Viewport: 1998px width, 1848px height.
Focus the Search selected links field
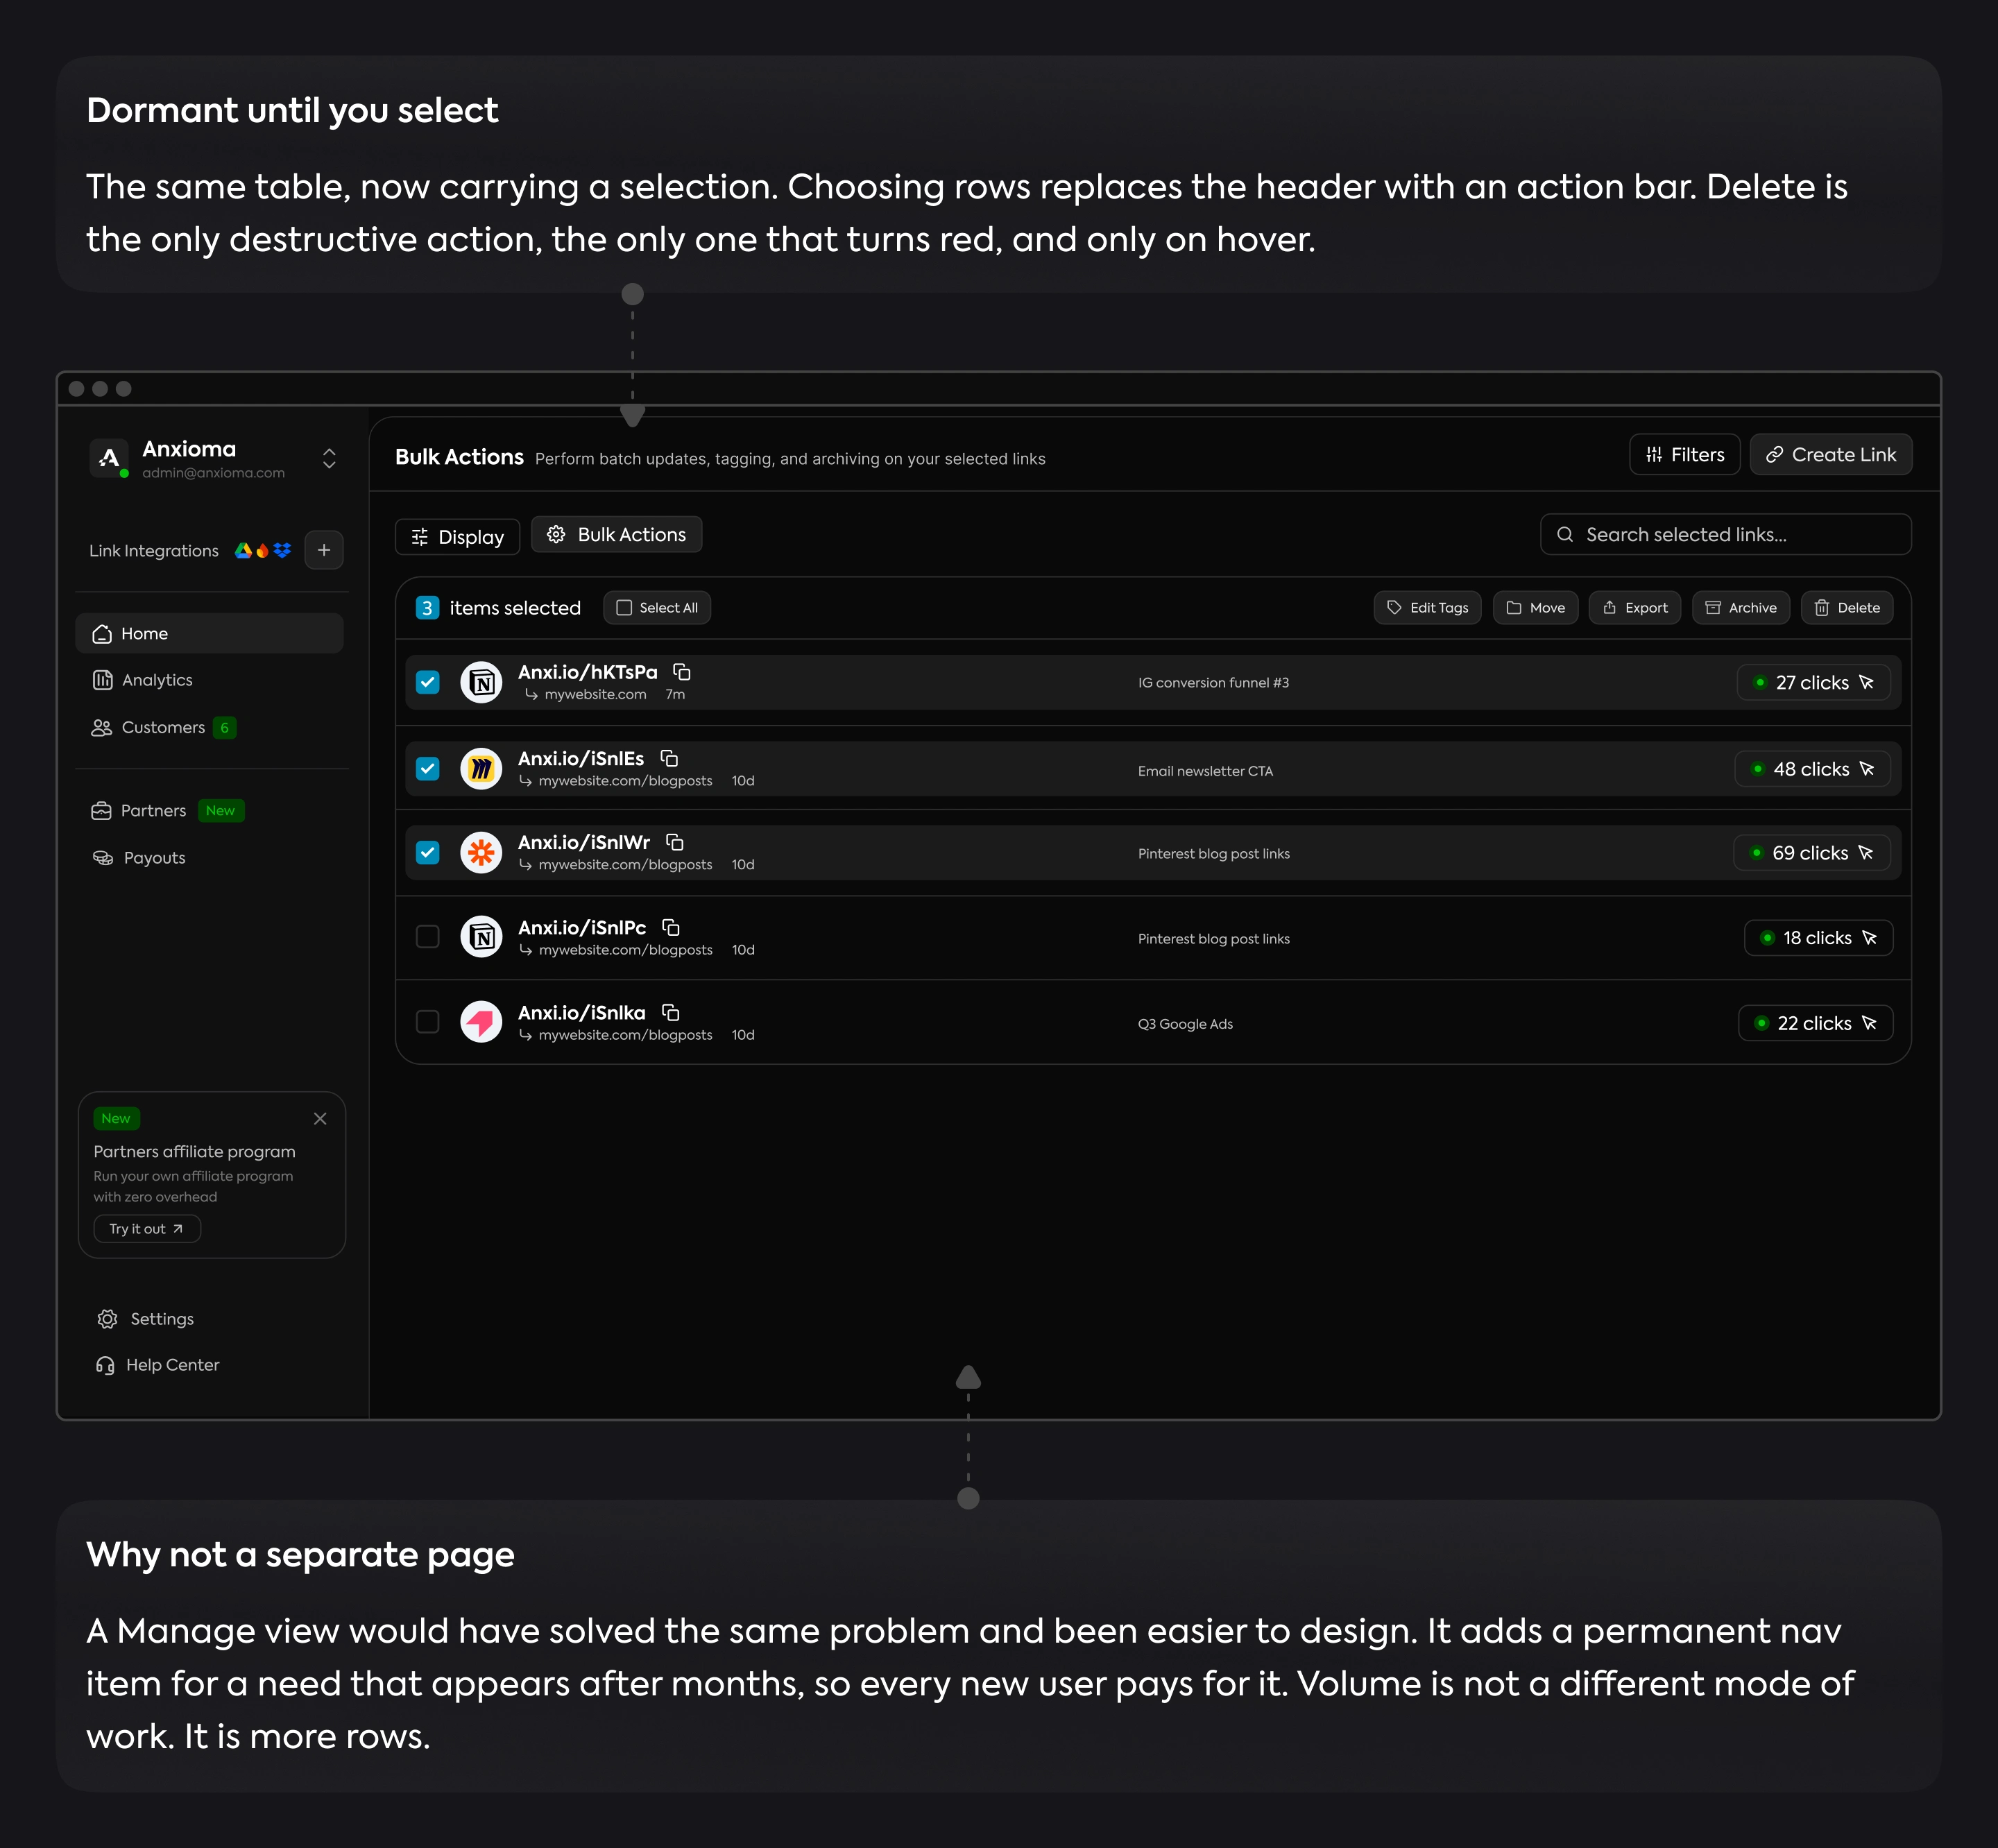[x=1726, y=534]
